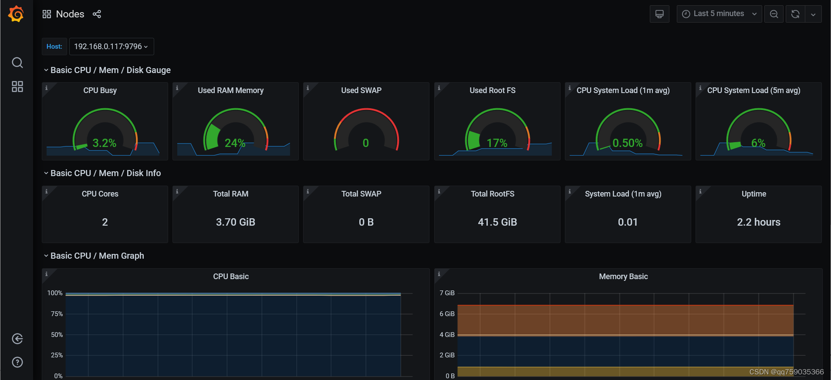
Task: Click info icon on CPU System Load (5m avg)
Action: click(700, 88)
